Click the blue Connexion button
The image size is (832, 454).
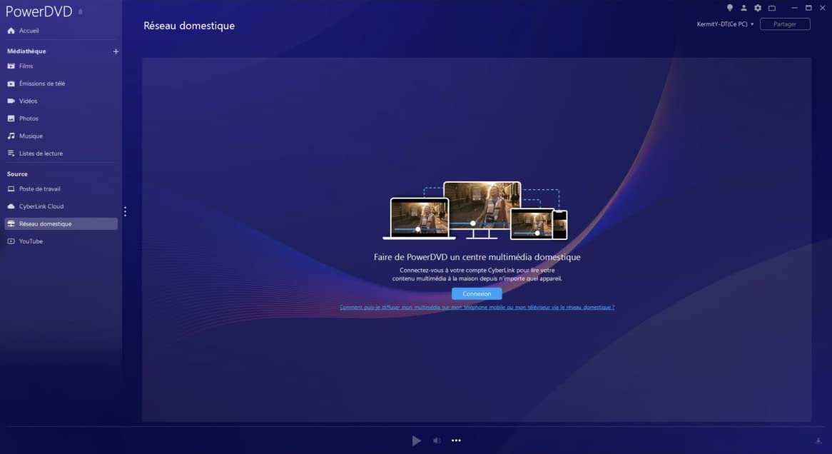coord(477,293)
